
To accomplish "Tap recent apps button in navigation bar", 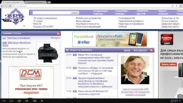I will click(19, 101).
